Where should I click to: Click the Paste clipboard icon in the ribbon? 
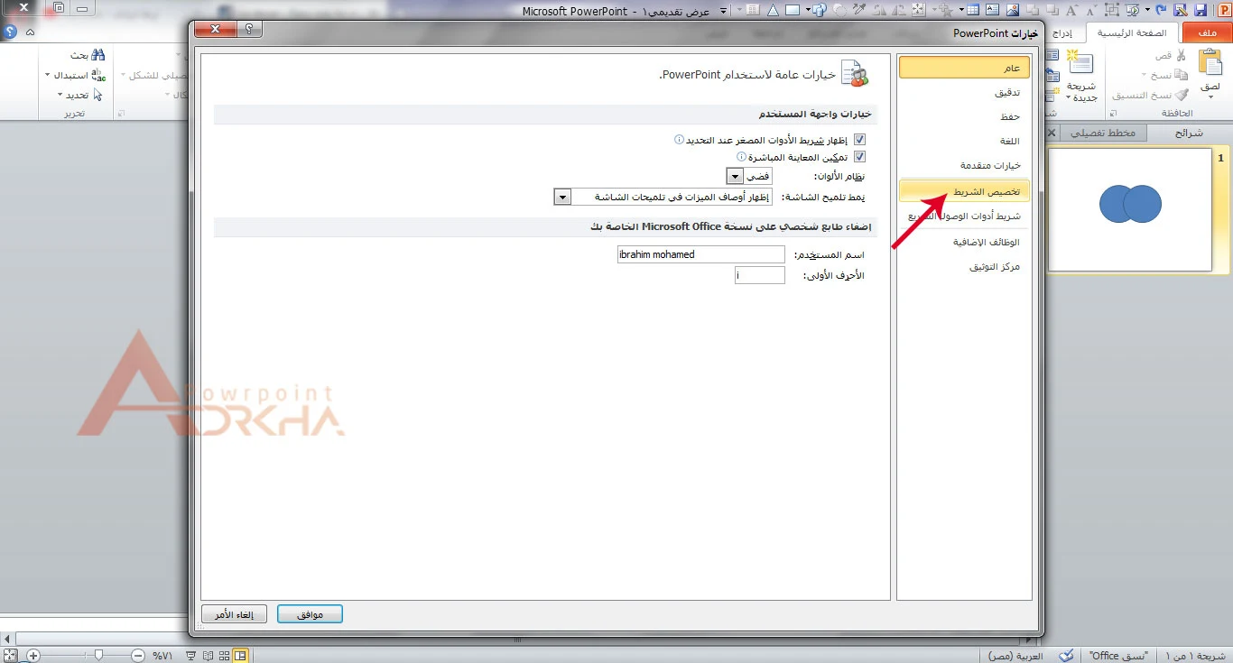click(x=1210, y=63)
